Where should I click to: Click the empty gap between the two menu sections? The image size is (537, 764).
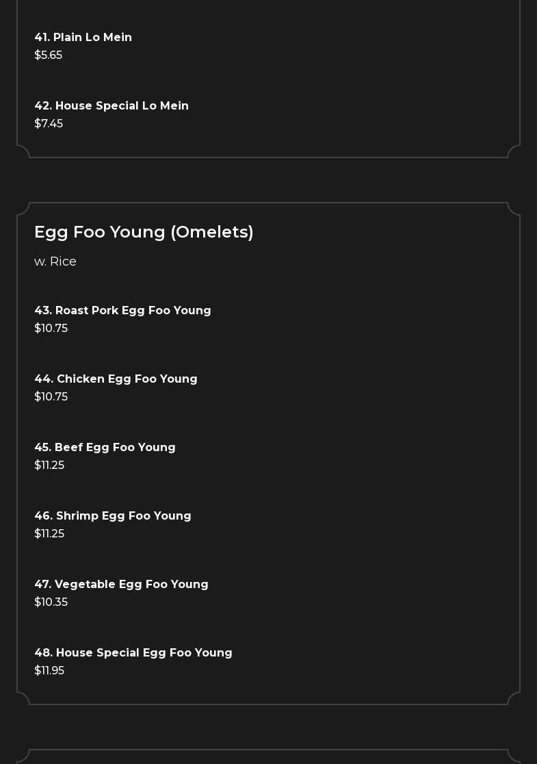pos(268,180)
